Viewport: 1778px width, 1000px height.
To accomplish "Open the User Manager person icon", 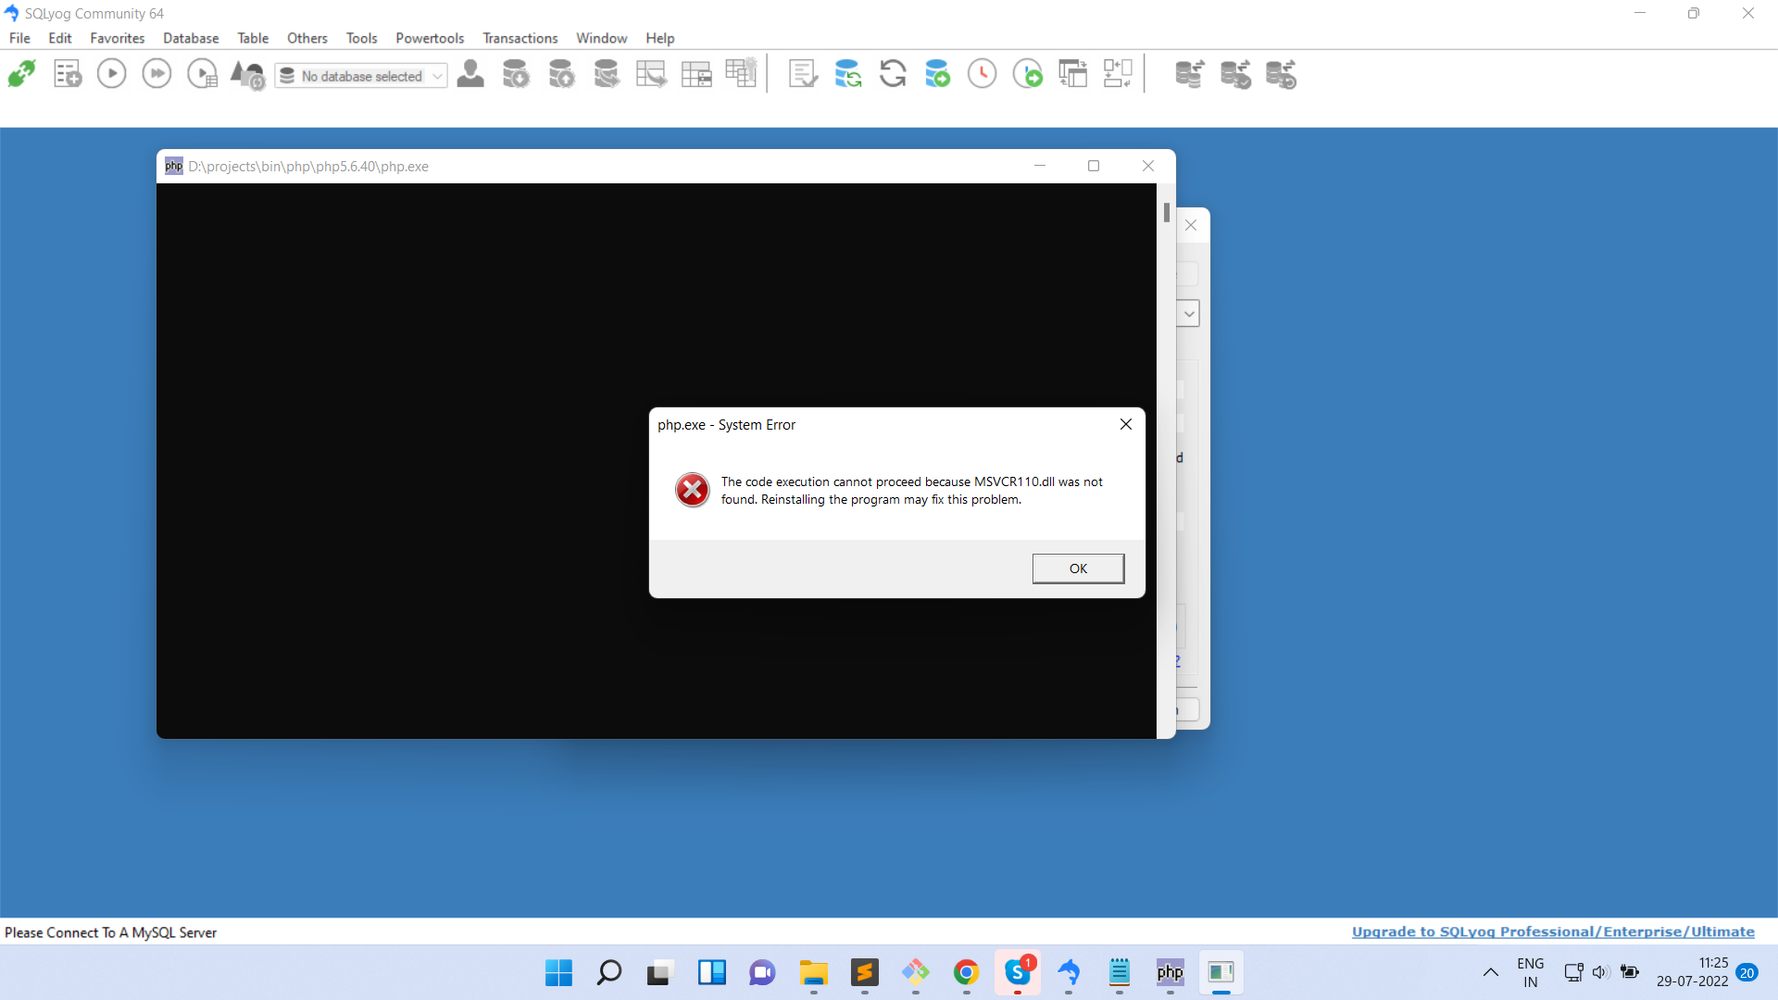I will [x=470, y=74].
